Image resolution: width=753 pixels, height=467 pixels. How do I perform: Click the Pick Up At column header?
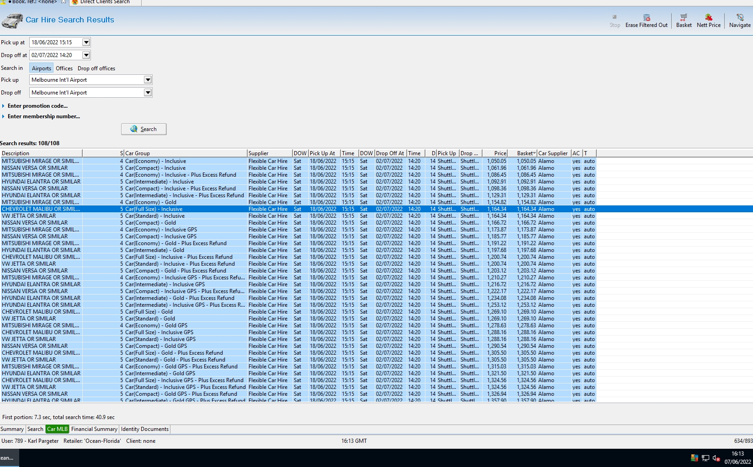pyautogui.click(x=324, y=153)
